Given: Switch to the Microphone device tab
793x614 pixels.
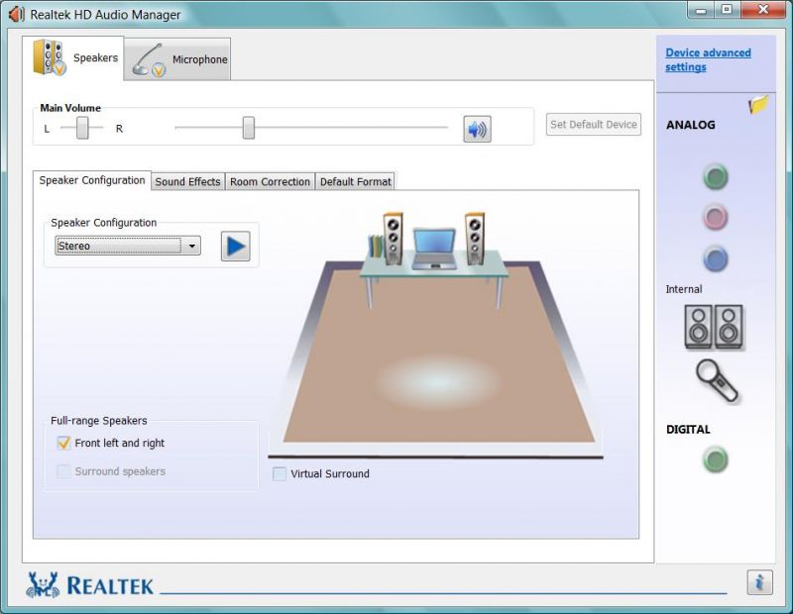Looking at the screenshot, I should 178,59.
